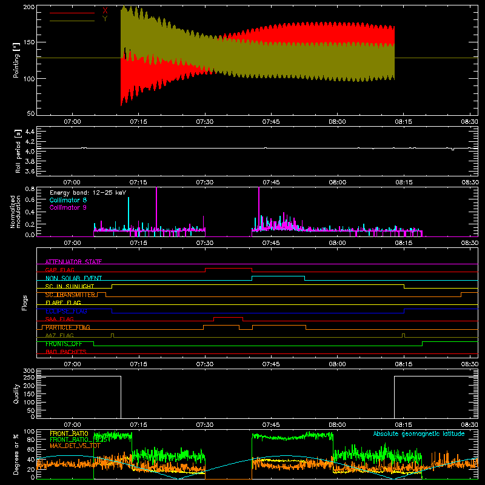Click the 80 tick on Degrees or % axis
Screen dimensions: 485x485
[31, 440]
